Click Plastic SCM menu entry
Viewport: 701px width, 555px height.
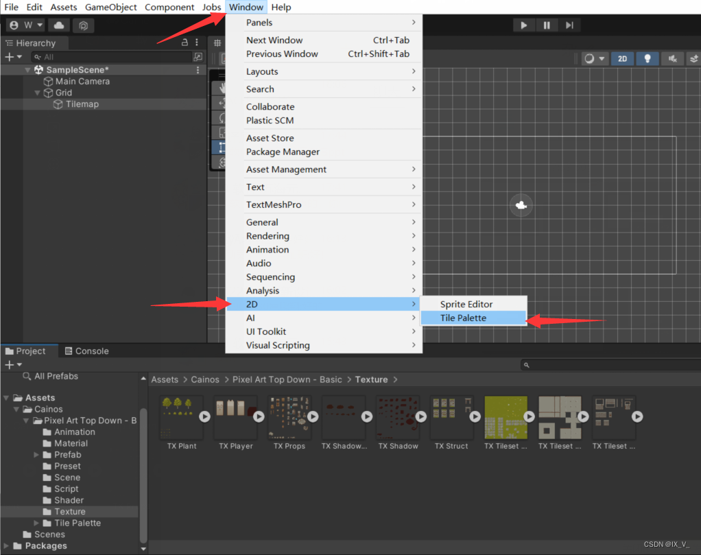[324, 121]
